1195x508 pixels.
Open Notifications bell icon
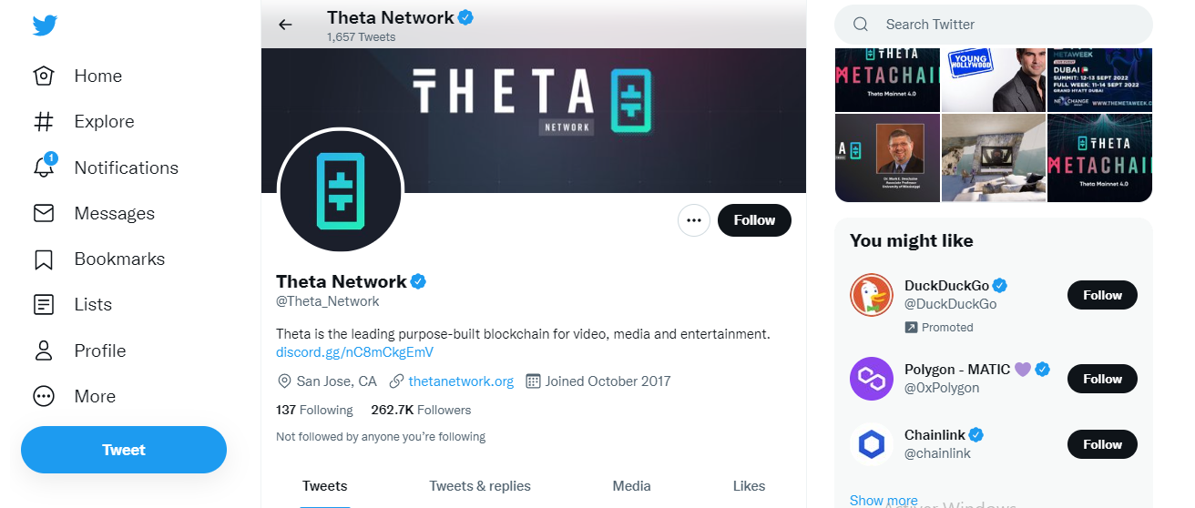tap(44, 168)
